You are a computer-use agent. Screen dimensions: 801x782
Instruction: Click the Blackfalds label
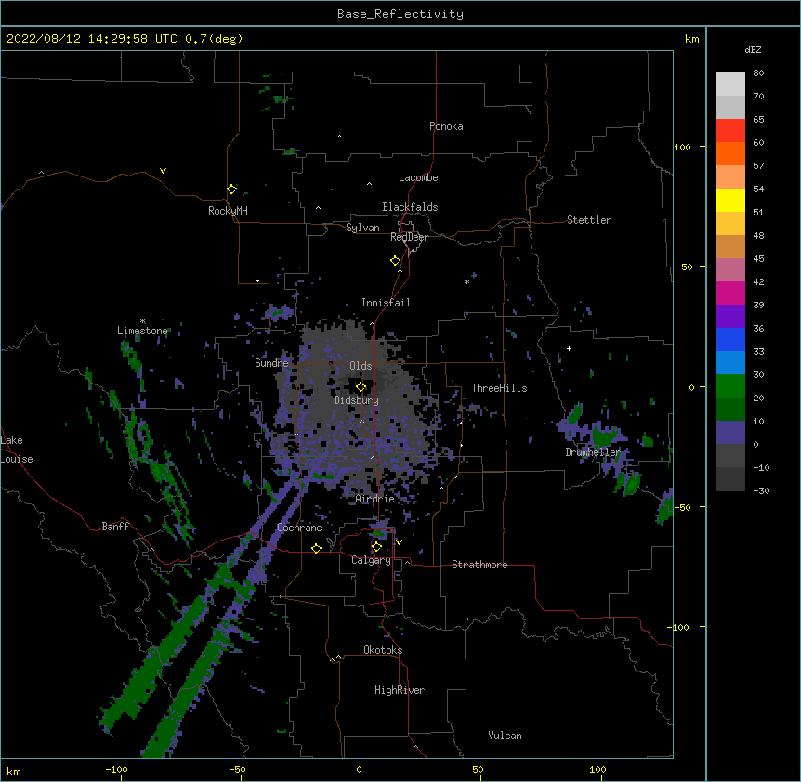pyautogui.click(x=410, y=207)
